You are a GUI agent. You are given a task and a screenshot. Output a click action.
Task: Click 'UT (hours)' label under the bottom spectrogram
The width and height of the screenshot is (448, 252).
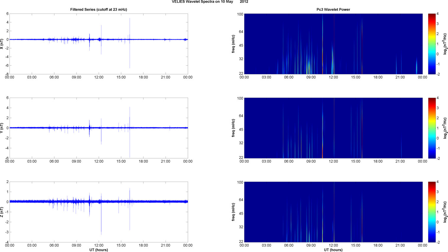pos(333,250)
